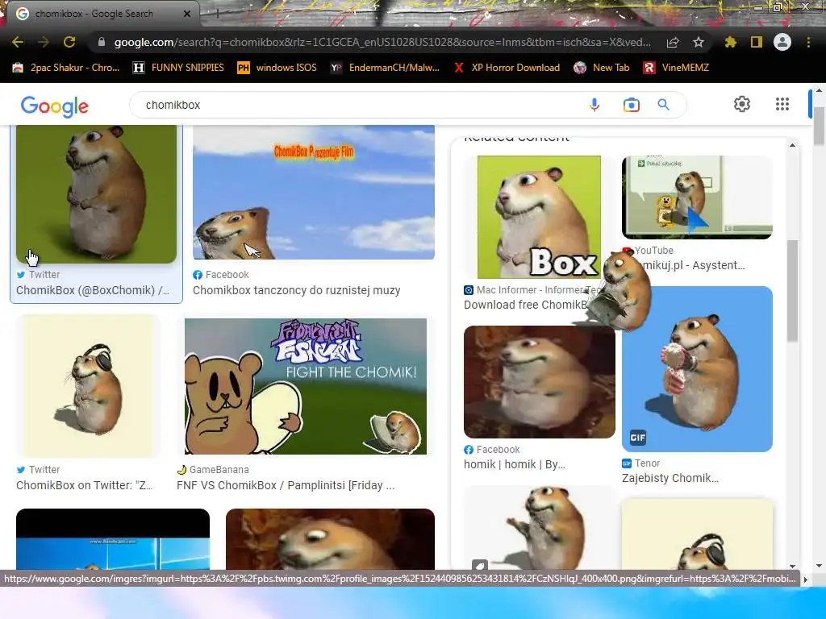
Task: Click the browser forward arrow
Action: [44, 42]
